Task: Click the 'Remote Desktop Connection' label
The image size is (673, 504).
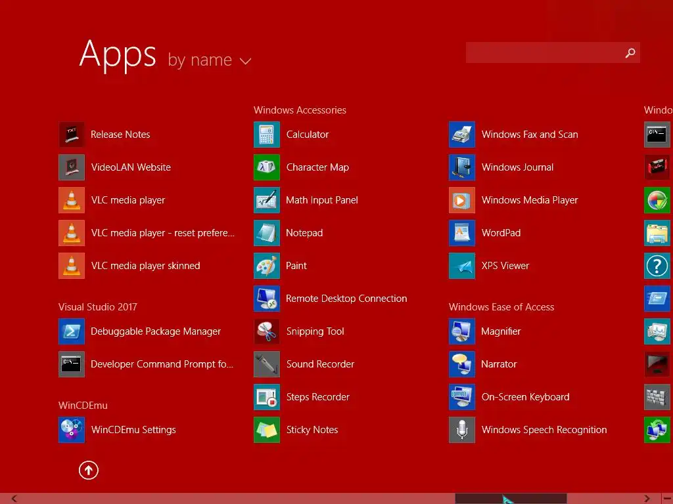Action: click(x=346, y=299)
